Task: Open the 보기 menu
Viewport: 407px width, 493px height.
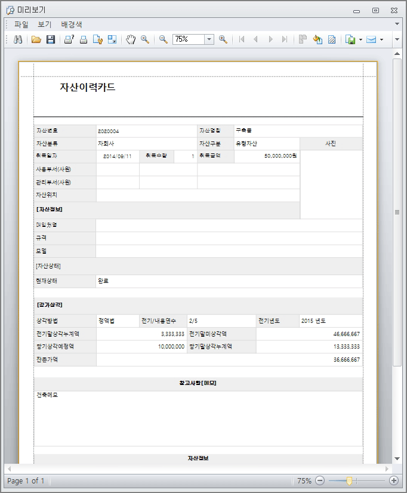Action: coord(45,24)
